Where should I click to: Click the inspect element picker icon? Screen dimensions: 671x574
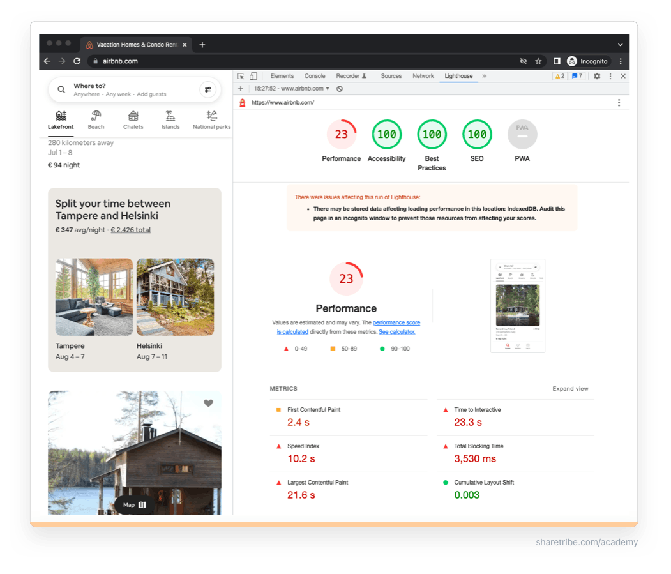[x=241, y=76]
